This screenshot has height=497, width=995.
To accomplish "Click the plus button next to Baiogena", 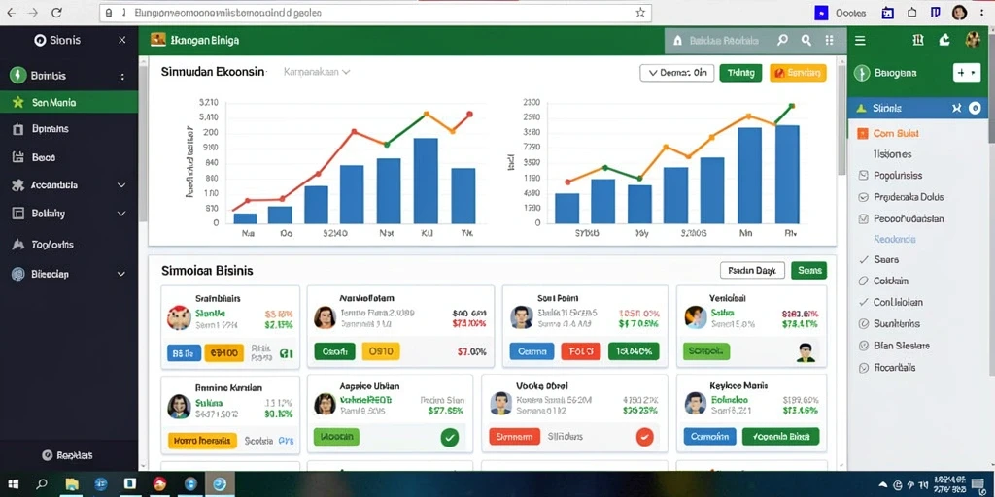I will pyautogui.click(x=967, y=73).
